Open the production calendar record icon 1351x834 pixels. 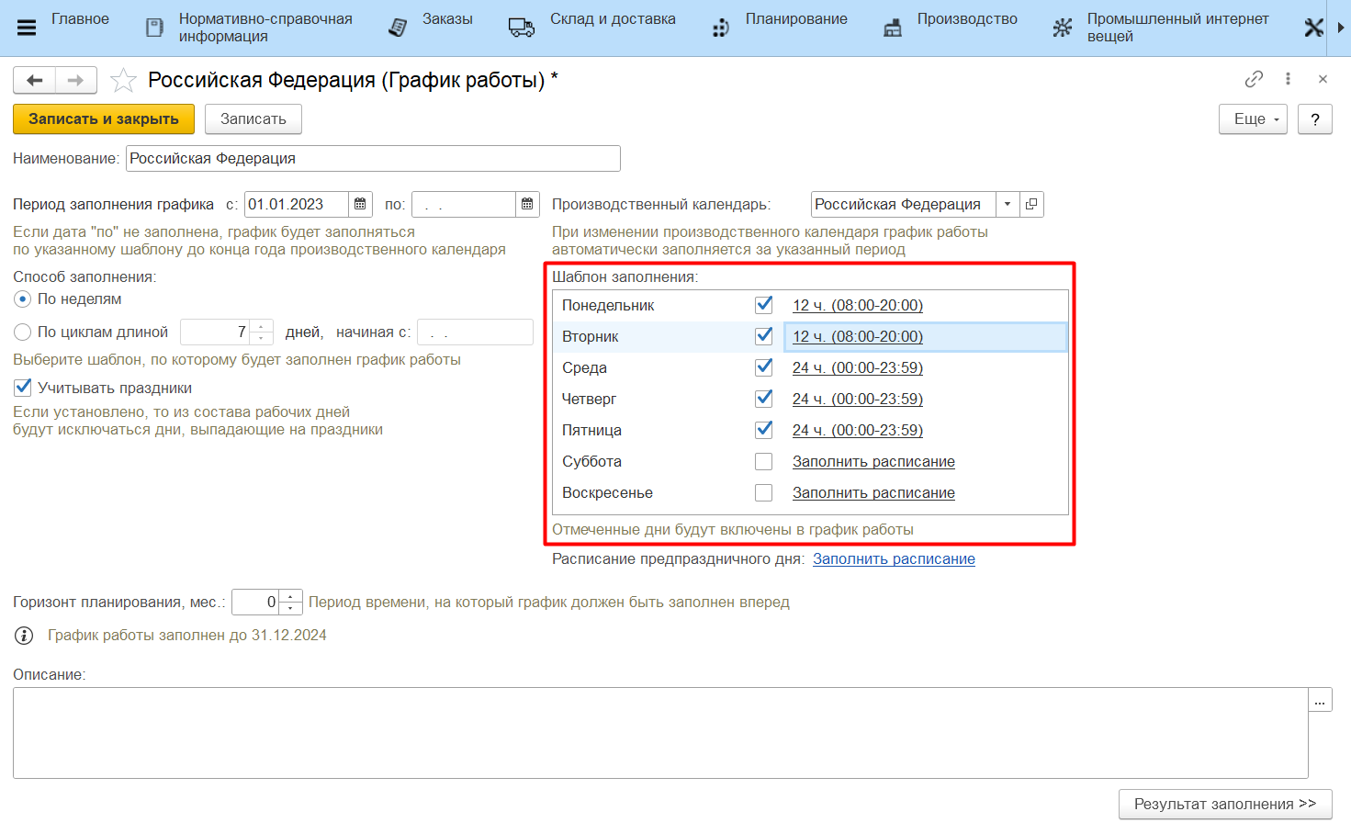pyautogui.click(x=1031, y=204)
